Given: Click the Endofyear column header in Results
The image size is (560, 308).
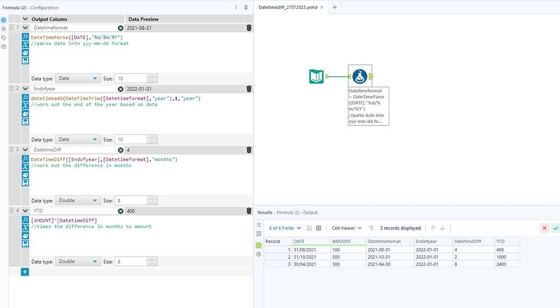Looking at the screenshot, I should click(433, 241).
